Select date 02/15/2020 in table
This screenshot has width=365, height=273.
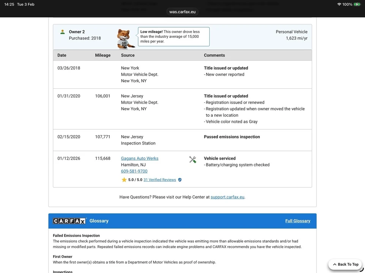[x=69, y=136]
